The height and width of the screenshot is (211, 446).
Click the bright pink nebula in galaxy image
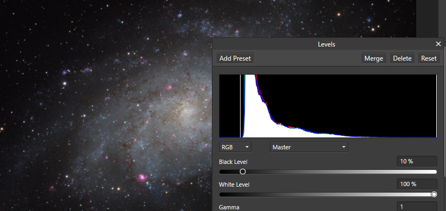point(142,178)
